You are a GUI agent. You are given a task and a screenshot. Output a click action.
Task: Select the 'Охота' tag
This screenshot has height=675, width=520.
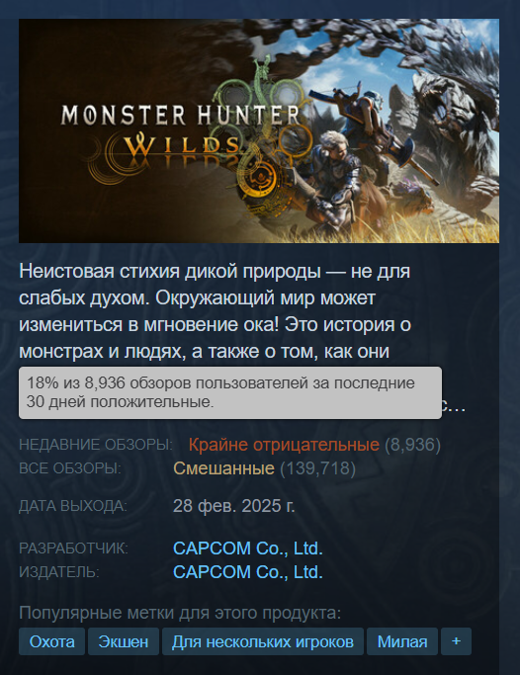click(x=51, y=641)
